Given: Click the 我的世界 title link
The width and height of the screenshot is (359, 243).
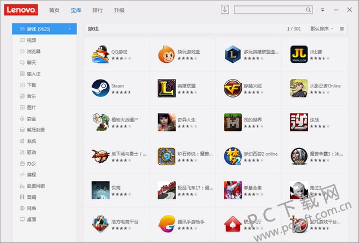Looking at the screenshot, I should [252, 120].
